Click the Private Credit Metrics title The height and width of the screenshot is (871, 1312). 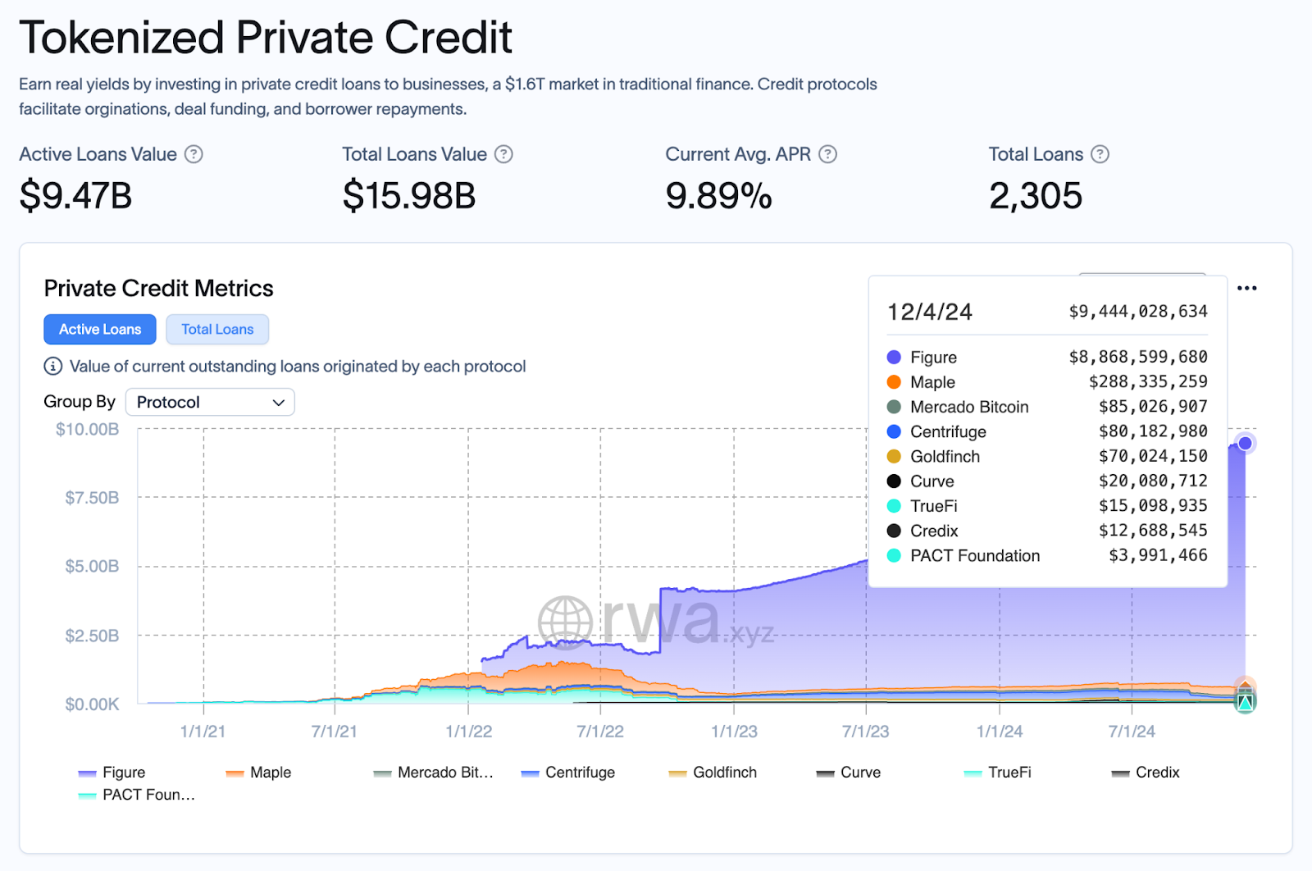[x=158, y=289]
